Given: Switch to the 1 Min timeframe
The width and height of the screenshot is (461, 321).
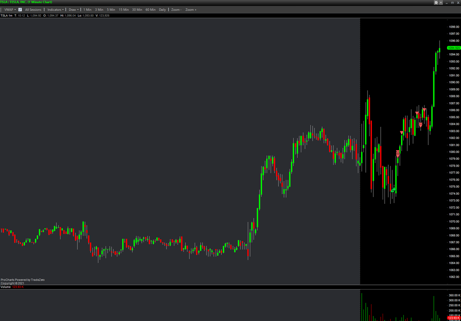Looking at the screenshot, I should pos(88,10).
